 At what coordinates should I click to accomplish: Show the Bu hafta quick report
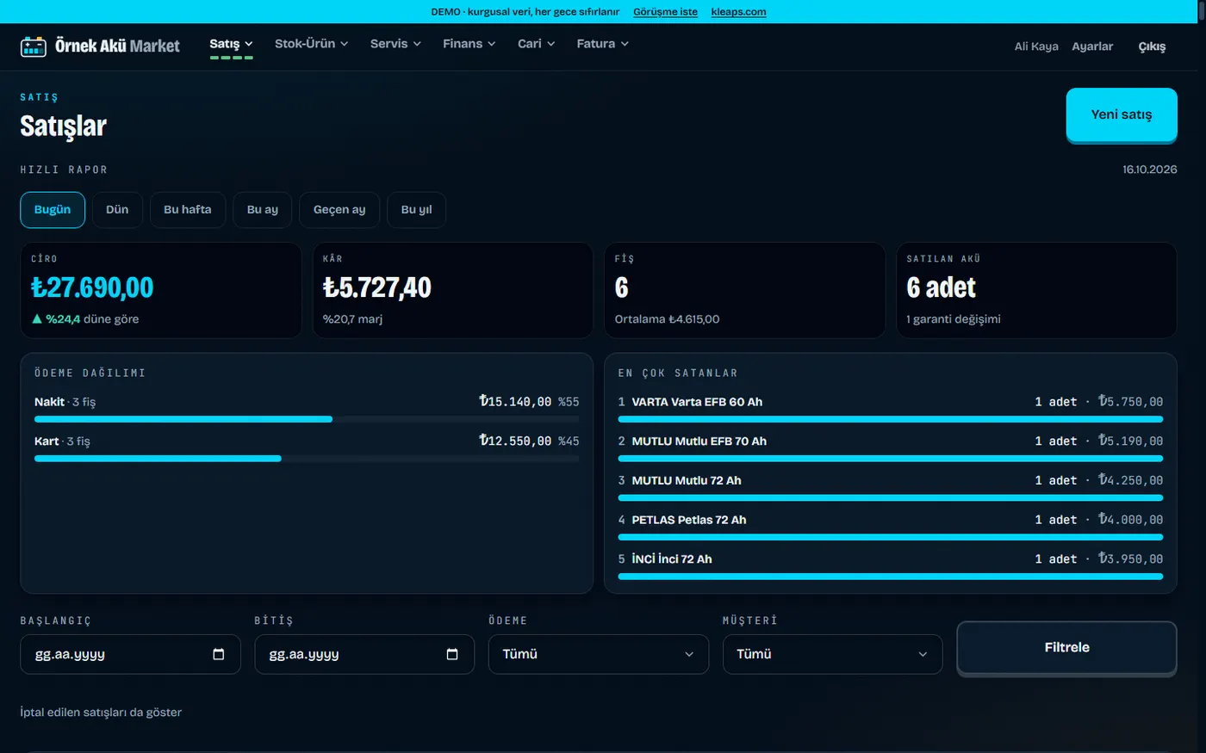click(x=188, y=210)
